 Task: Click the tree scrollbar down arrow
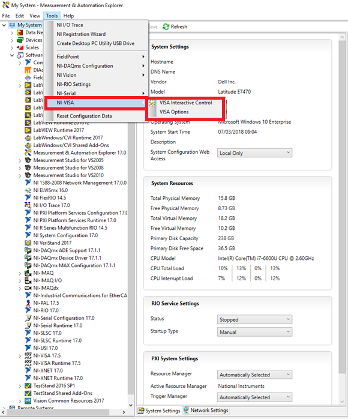click(131, 405)
